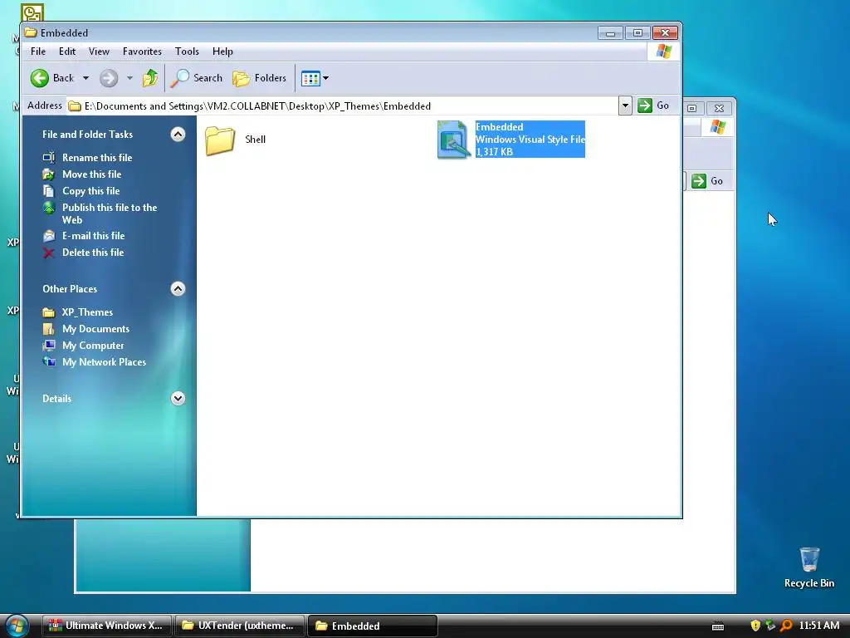Click the XP_Themes folder icon in sidebar
This screenshot has width=850, height=638.
click(49, 312)
